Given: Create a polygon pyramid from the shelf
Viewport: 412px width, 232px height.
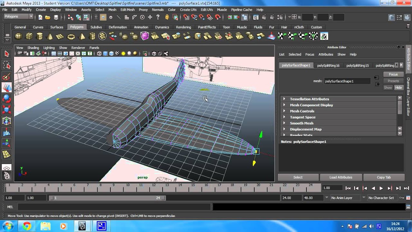Looking at the screenshot, I should (x=82, y=36).
